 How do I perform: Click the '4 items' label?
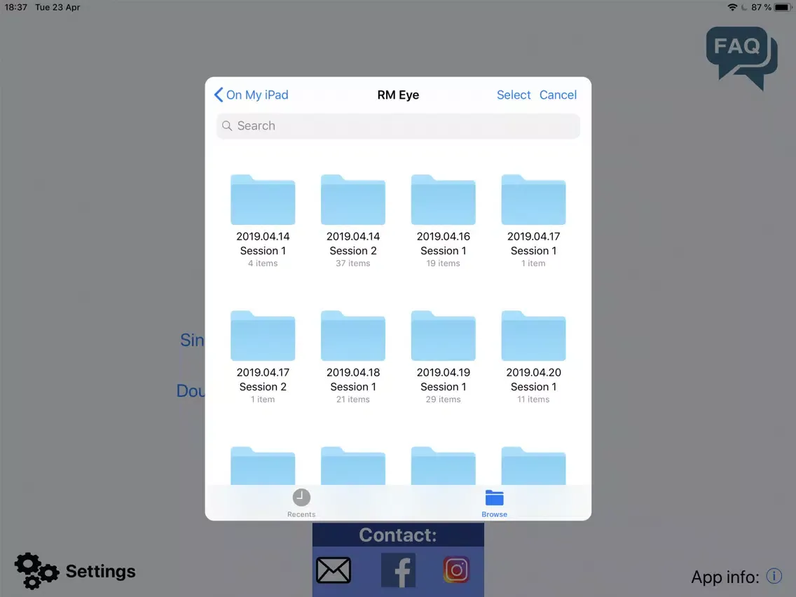[x=263, y=263]
